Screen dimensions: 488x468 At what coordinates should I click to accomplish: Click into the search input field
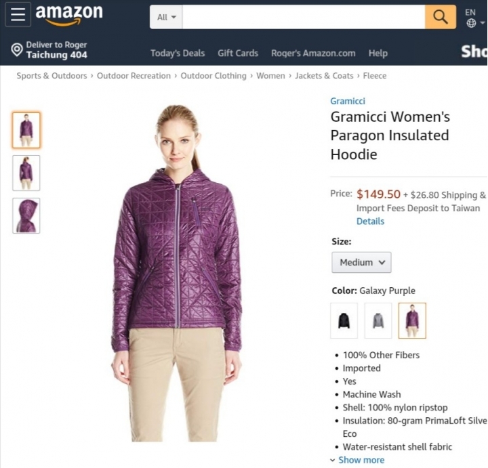pyautogui.click(x=304, y=17)
